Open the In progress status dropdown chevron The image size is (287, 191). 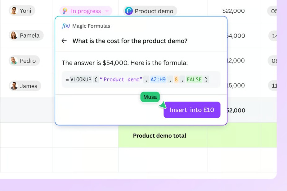point(107,11)
